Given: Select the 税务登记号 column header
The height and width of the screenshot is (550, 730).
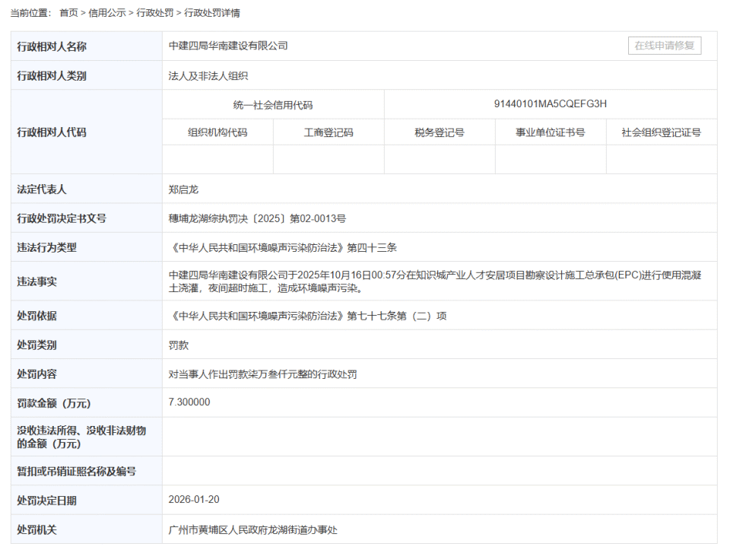Looking at the screenshot, I should pyautogui.click(x=440, y=132).
